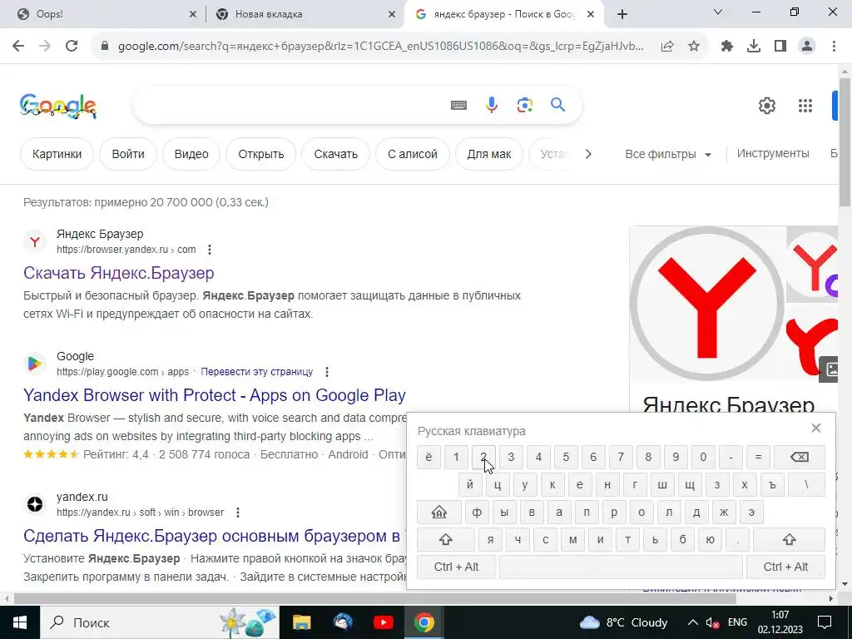Viewport: 852px width, 639px height.
Task: Select the Скачать filter chip
Action: [x=336, y=154]
